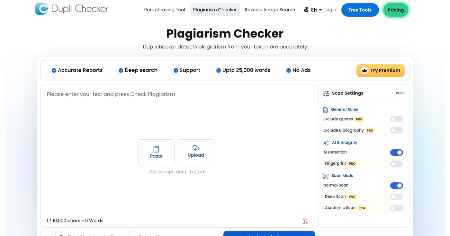Viewport: 450px width, 236px height.
Task: Click the Upload cloud button
Action: (x=196, y=152)
